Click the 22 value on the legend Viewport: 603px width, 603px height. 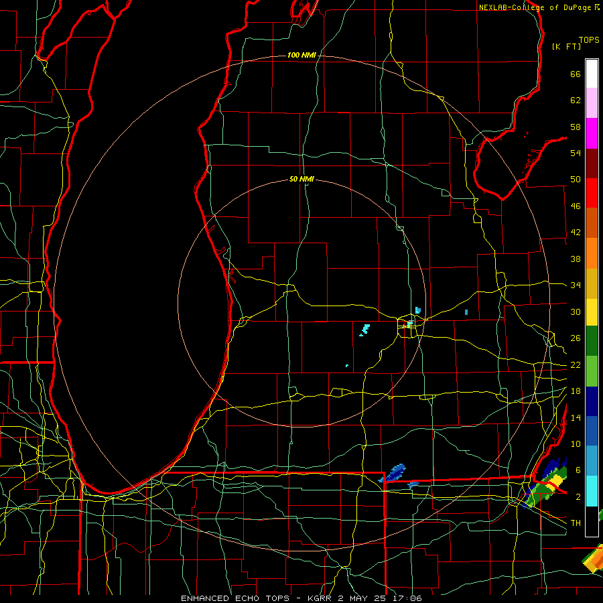576,364
